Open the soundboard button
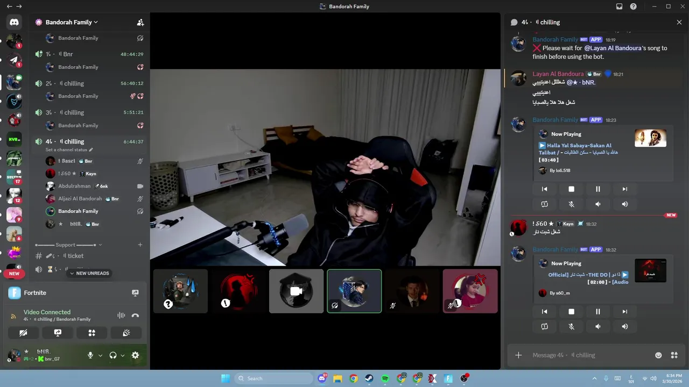 126,333
